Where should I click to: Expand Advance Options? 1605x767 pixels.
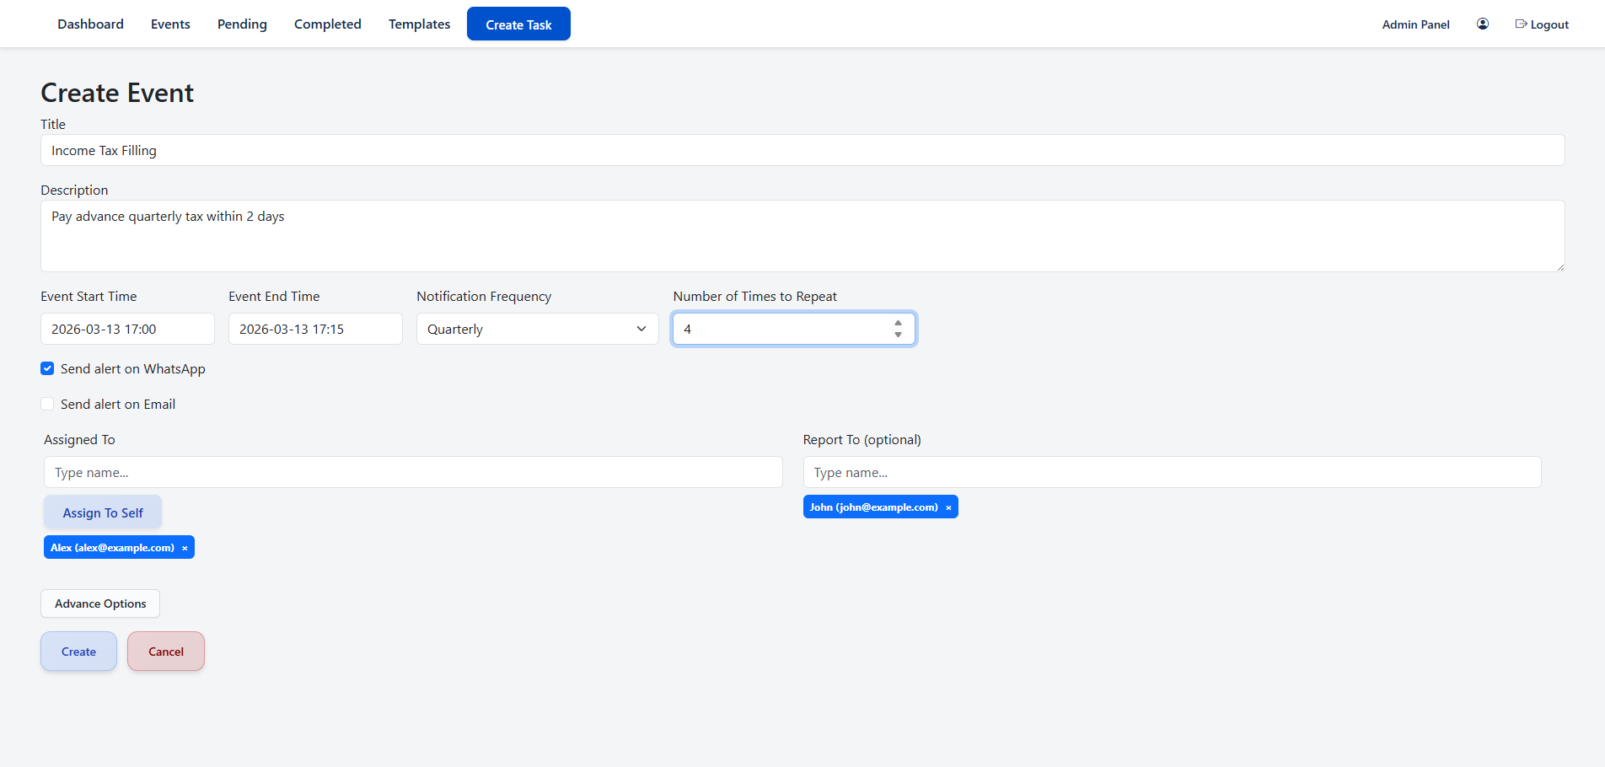(x=100, y=603)
